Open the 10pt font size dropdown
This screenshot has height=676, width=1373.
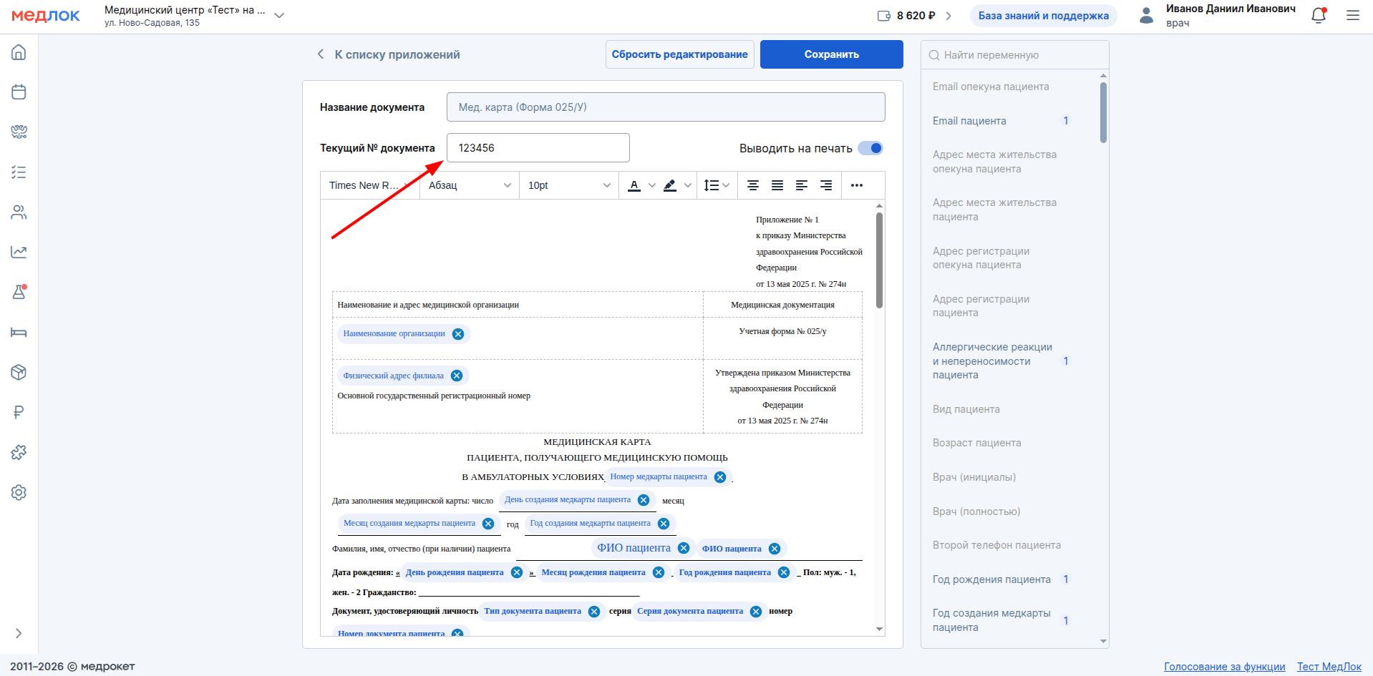point(568,185)
